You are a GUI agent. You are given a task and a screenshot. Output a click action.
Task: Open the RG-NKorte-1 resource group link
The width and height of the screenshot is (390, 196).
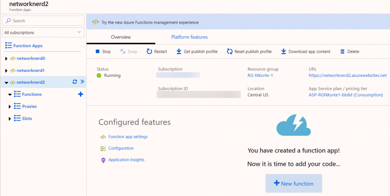(260, 75)
